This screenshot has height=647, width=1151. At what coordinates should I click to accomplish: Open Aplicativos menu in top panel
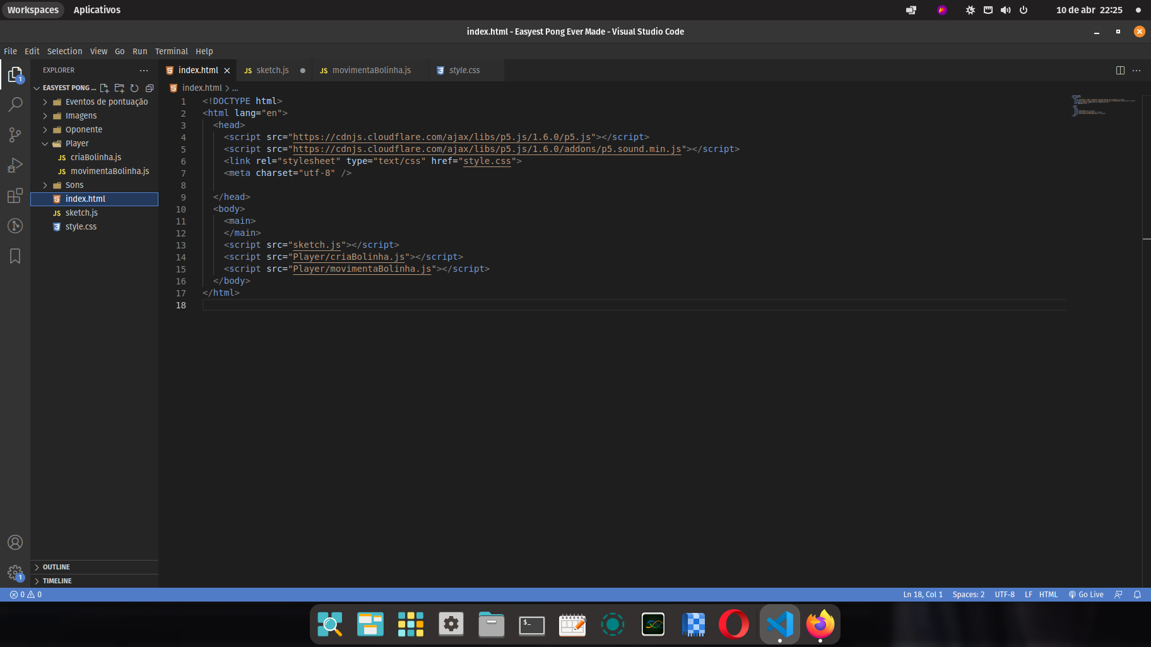tap(97, 10)
